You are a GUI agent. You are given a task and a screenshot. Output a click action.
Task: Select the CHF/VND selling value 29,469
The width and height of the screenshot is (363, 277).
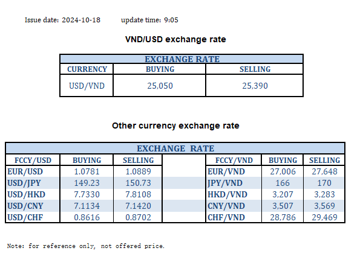click(324, 217)
